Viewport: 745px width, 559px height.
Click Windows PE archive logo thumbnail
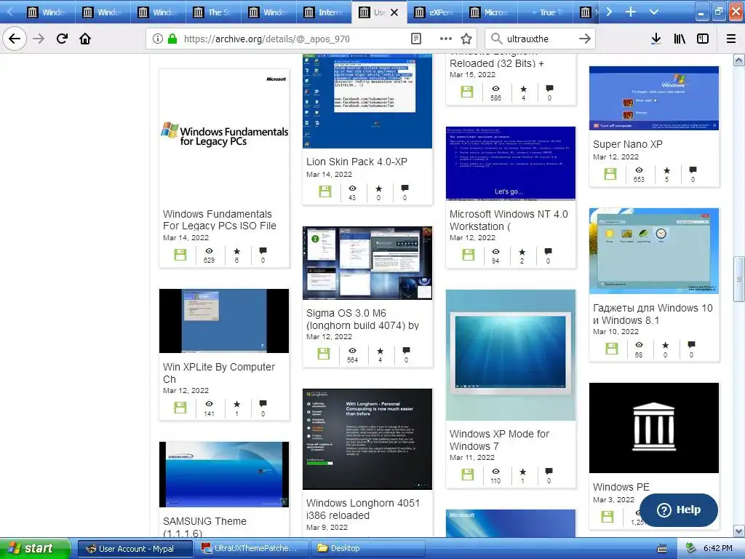click(654, 428)
